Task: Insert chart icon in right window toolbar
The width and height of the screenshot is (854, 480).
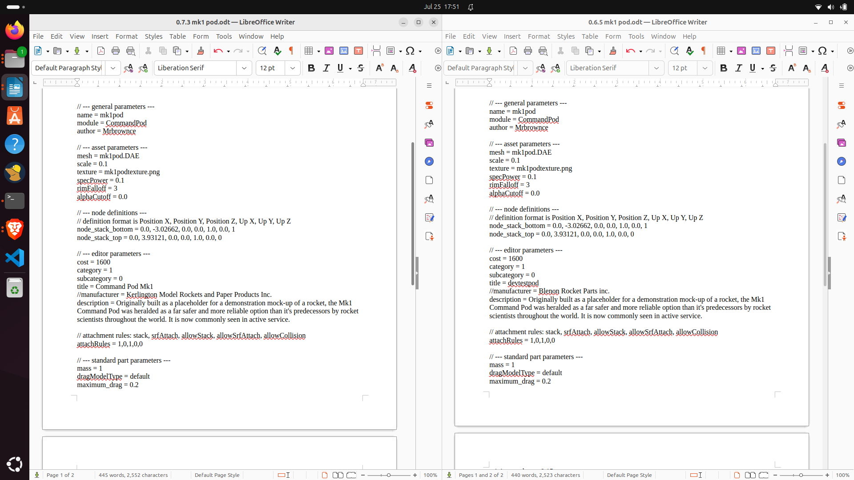Action: tap(756, 51)
